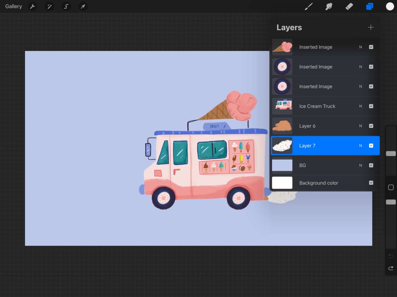397x297 pixels.
Task: Select the Smudge tool
Action: (x=329, y=6)
